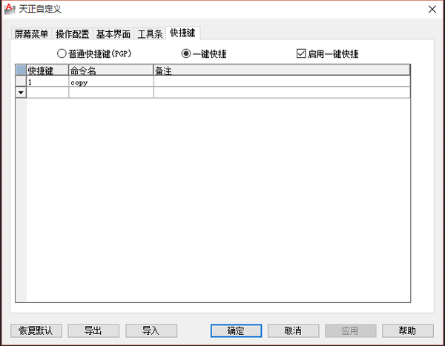Click the 快捷键 tab
Screen dimensions: 445x346
[x=183, y=33]
